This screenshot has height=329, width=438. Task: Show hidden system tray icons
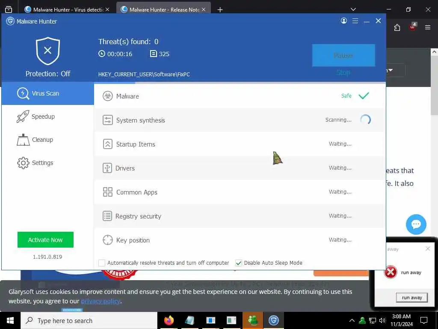352,320
